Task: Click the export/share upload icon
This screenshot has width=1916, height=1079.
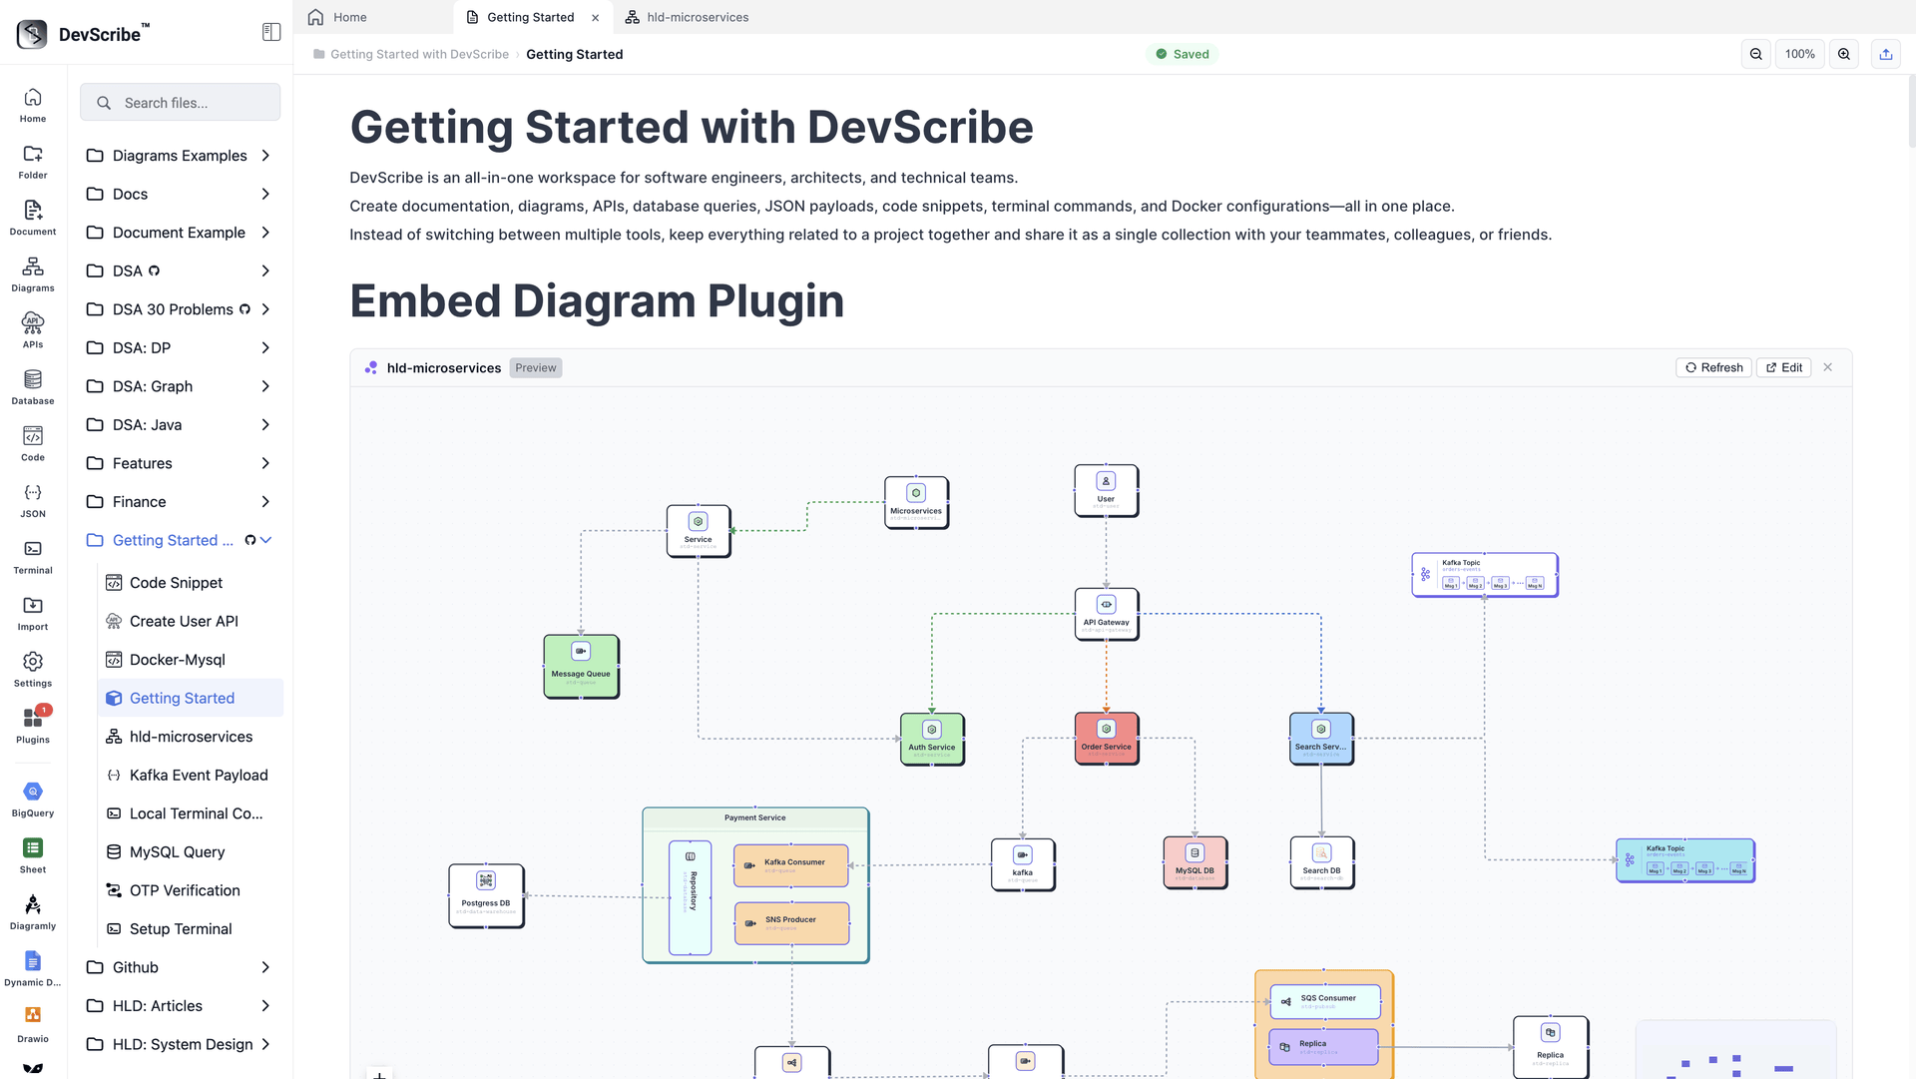Action: [1886, 54]
